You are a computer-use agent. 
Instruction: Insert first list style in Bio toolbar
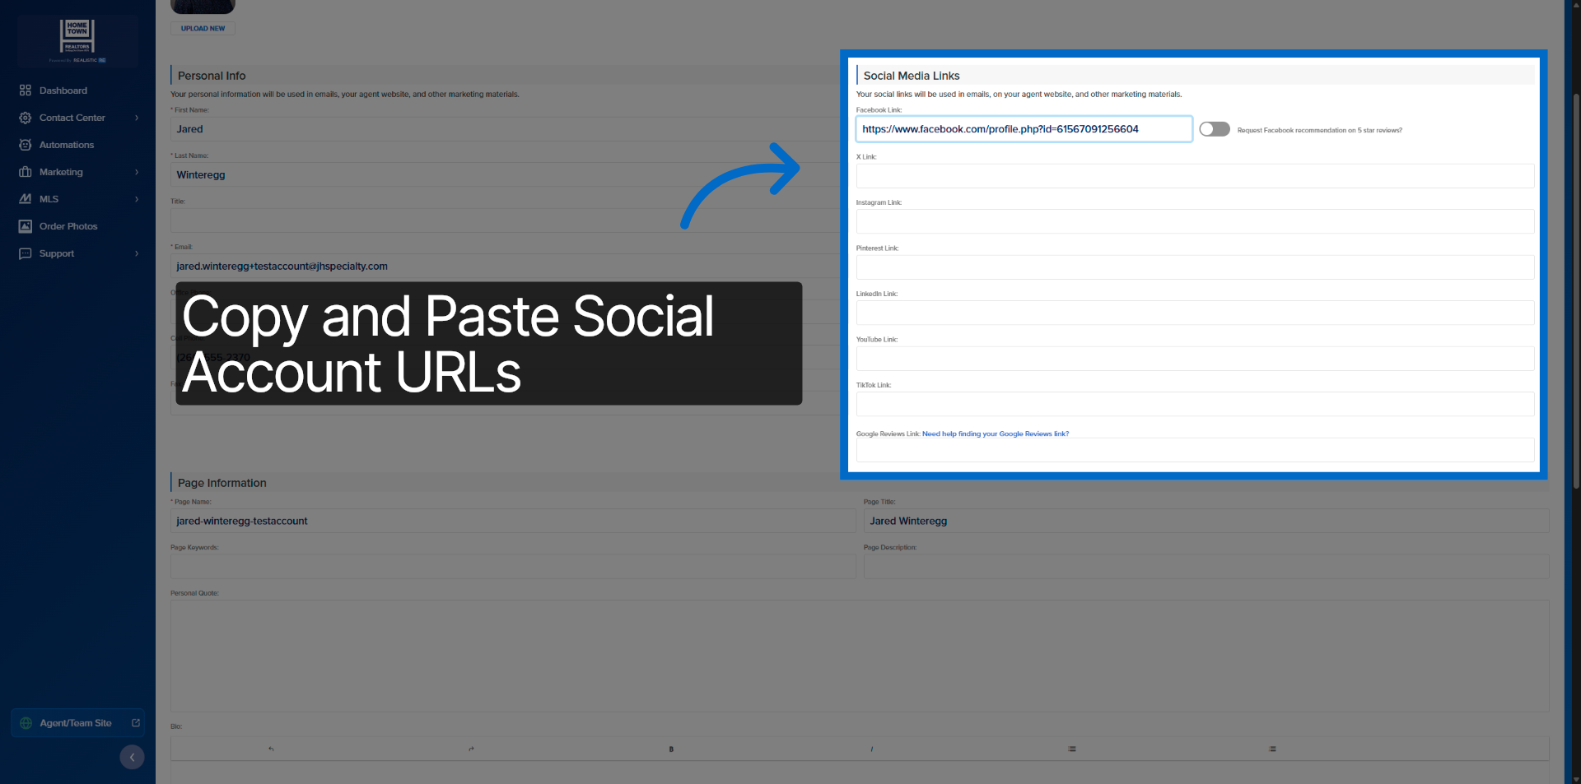pos(1072,749)
